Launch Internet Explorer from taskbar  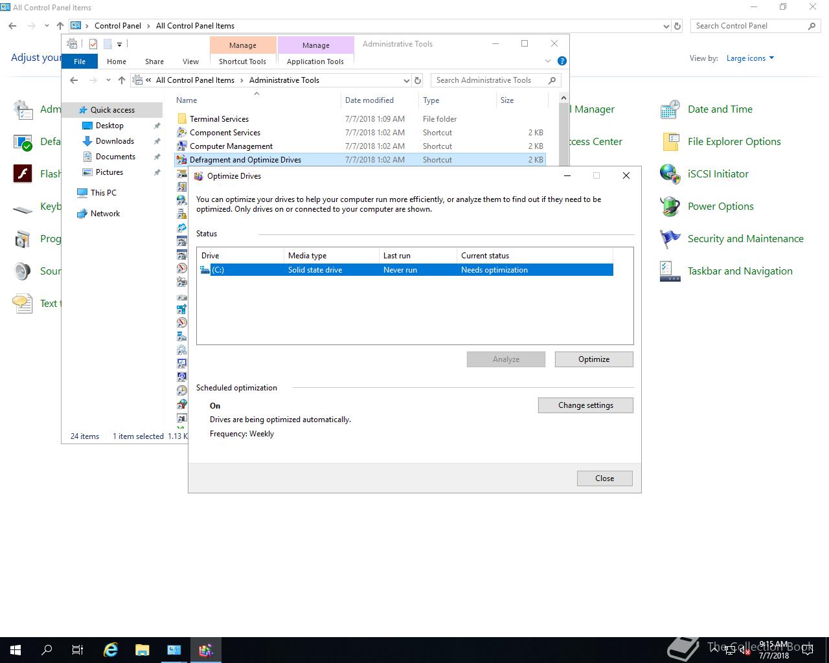(111, 650)
